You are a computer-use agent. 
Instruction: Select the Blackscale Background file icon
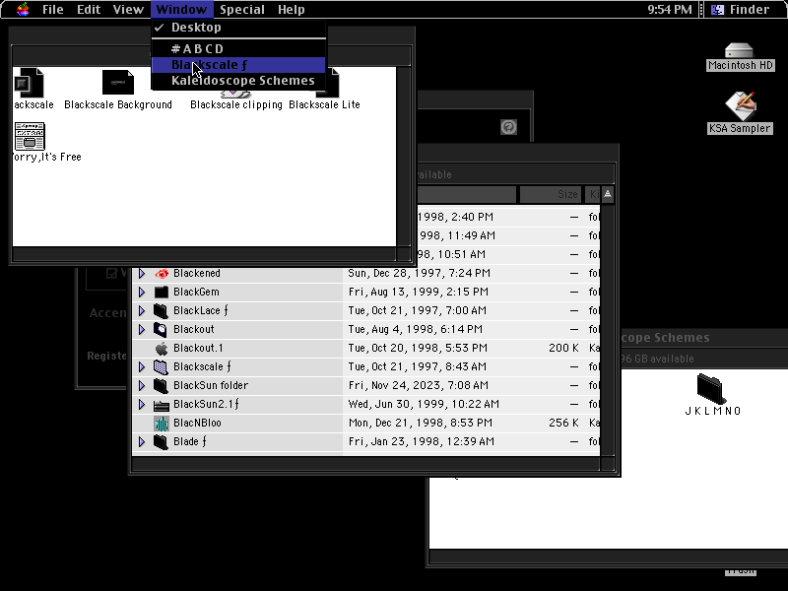tap(118, 82)
